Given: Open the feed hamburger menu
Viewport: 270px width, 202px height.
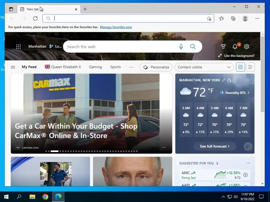Looking at the screenshot, I should [x=13, y=67].
